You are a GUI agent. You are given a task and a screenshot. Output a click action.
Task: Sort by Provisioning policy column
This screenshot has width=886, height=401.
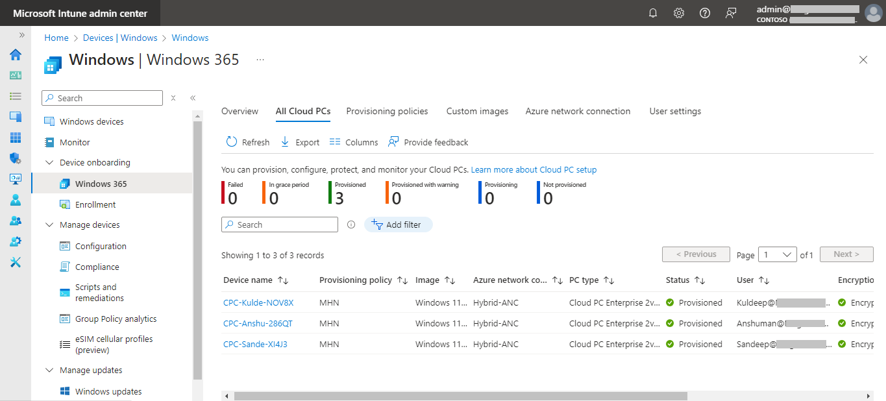tap(363, 280)
